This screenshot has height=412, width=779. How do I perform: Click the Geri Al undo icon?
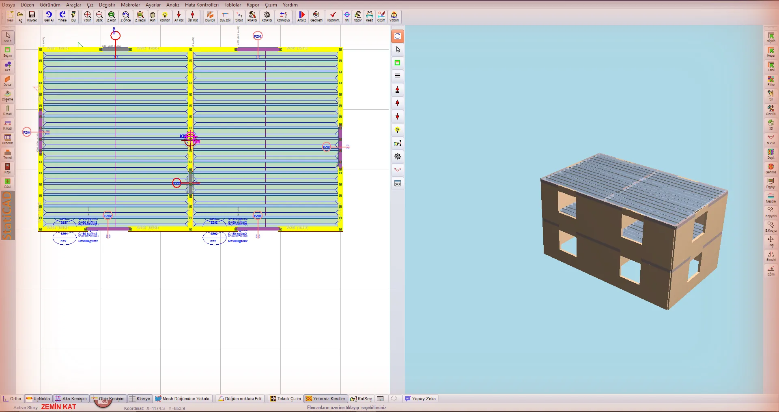pyautogui.click(x=49, y=16)
